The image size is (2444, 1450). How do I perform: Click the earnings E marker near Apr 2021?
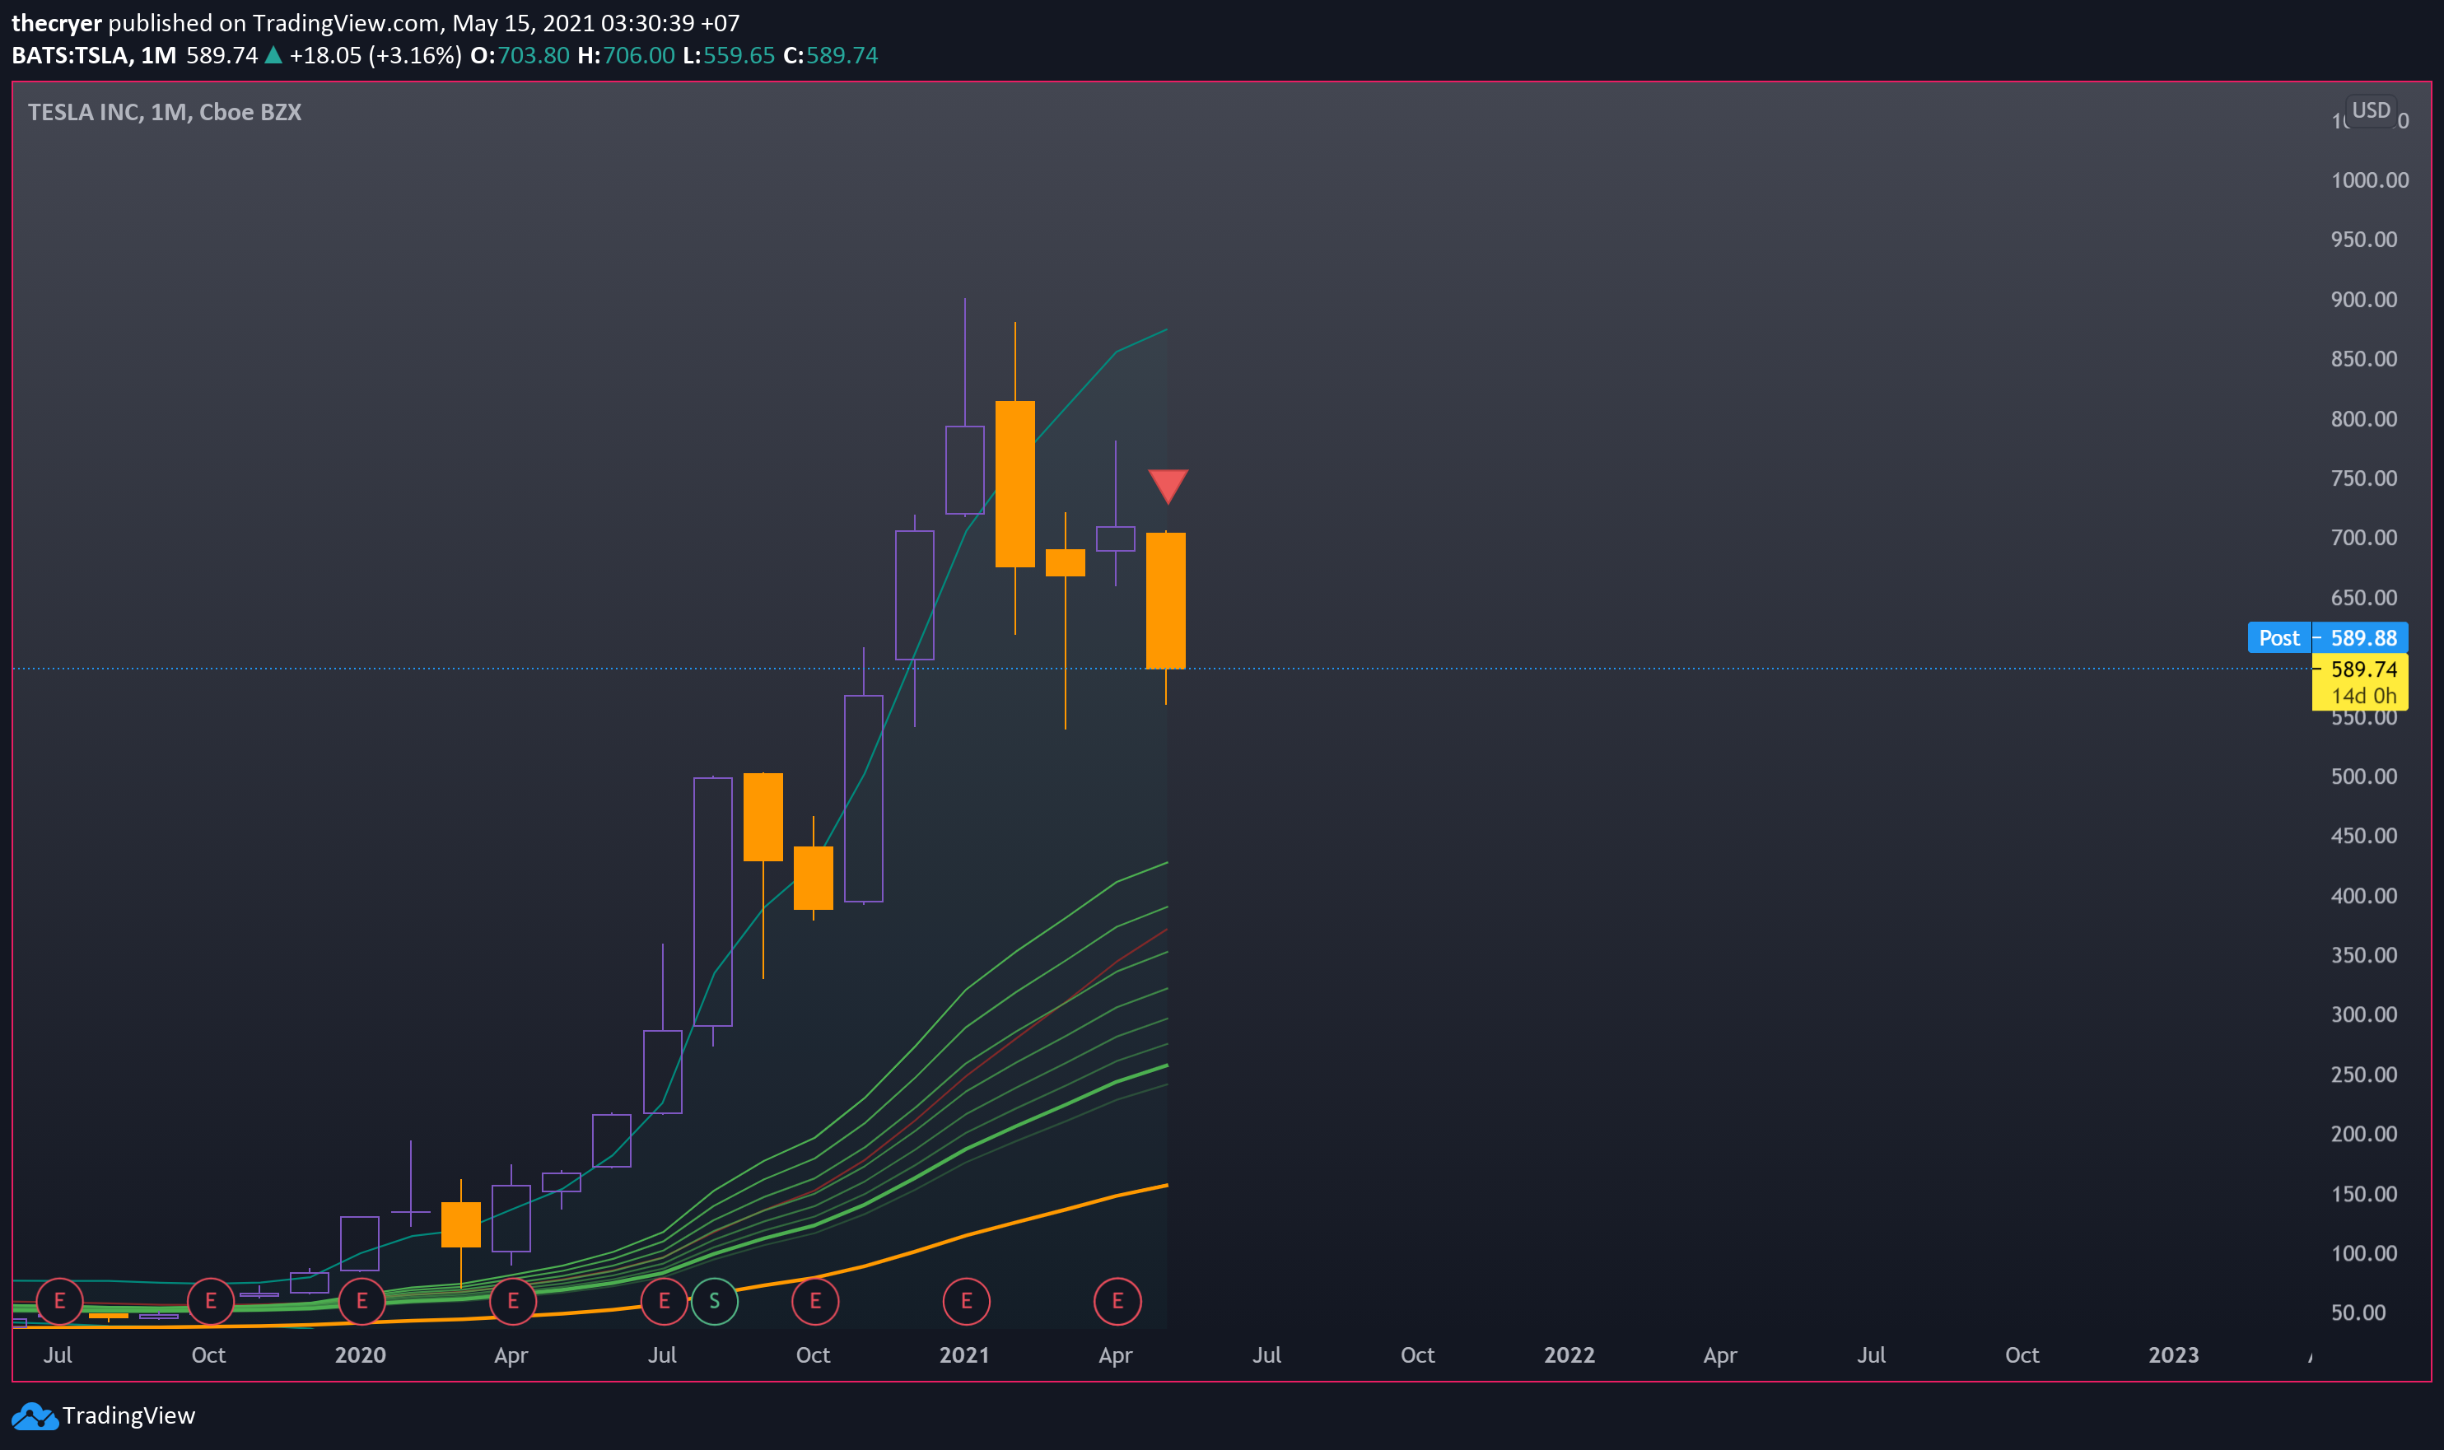[1117, 1302]
